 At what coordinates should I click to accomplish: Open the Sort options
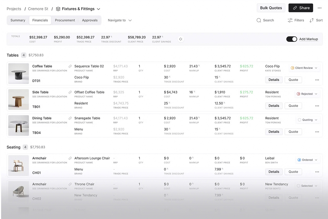tap(316, 20)
